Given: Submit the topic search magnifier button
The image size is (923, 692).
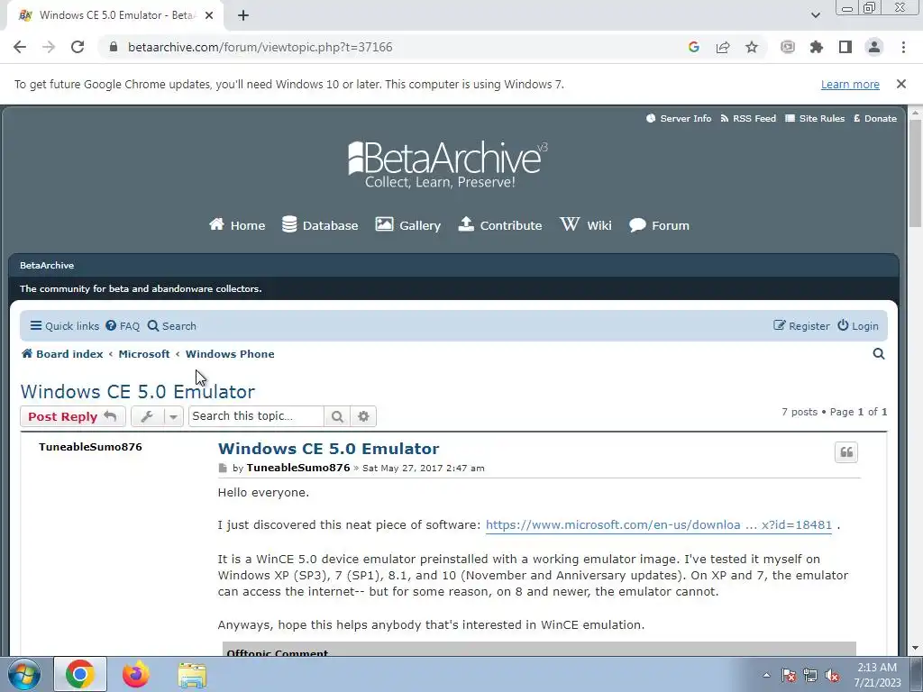Looking at the screenshot, I should point(337,416).
